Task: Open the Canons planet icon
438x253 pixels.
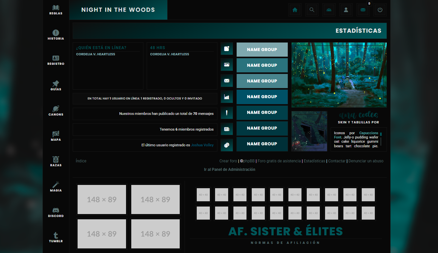Action: 56,109
